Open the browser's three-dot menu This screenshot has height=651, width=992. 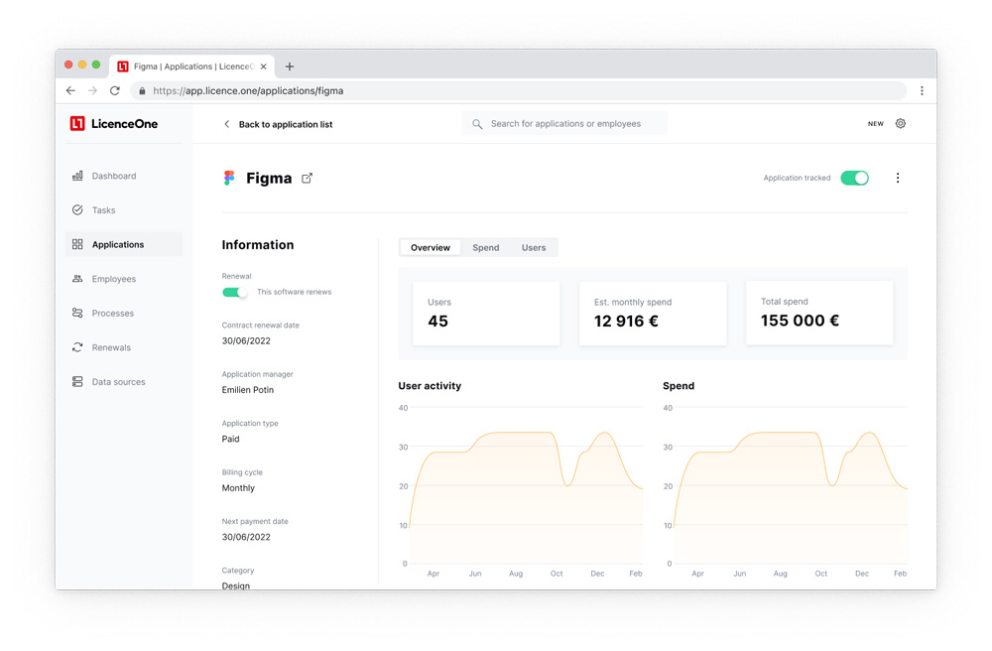(x=922, y=90)
